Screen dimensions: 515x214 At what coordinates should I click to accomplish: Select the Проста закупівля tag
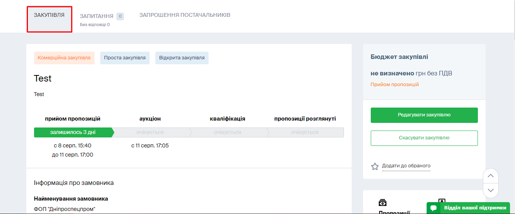point(125,58)
